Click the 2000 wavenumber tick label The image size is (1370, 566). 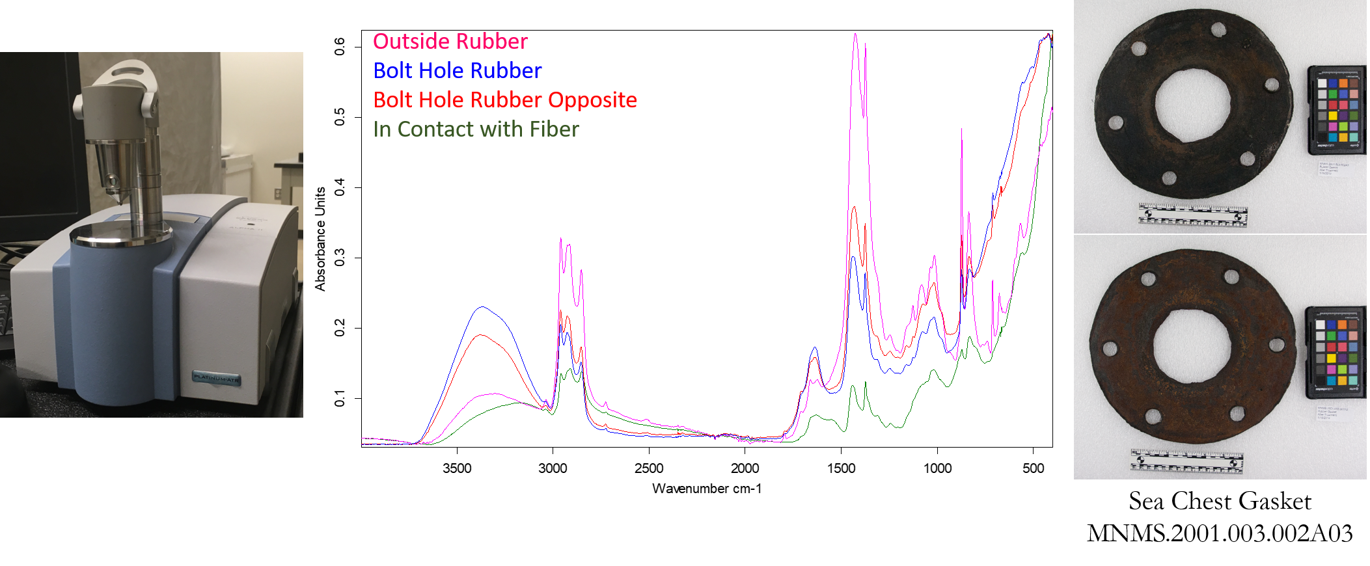pos(745,468)
